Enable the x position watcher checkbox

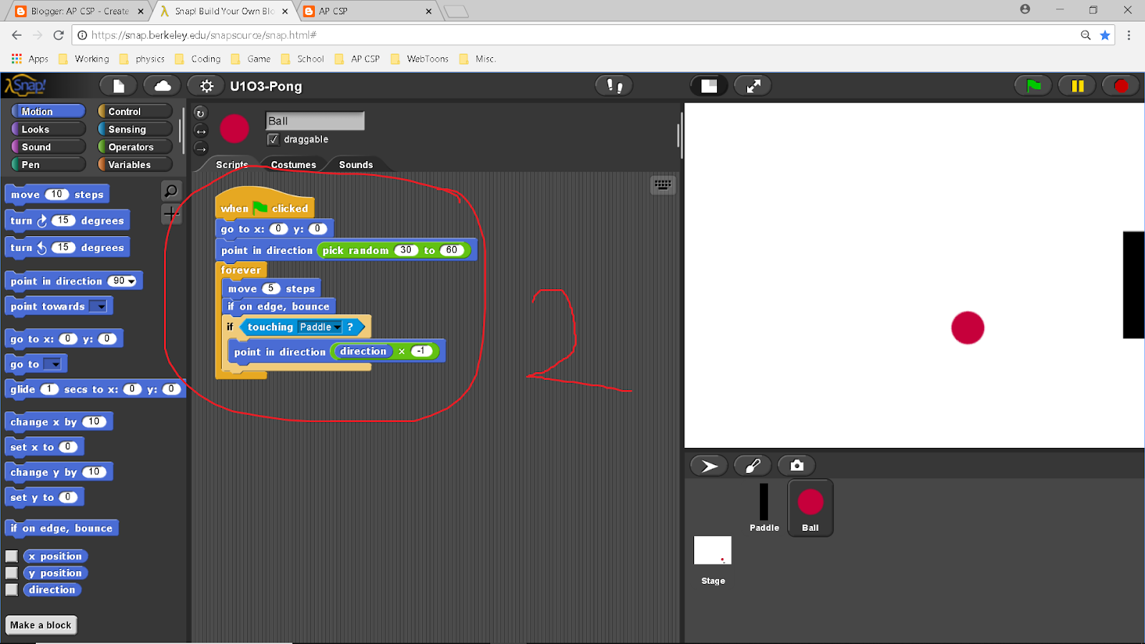11,556
